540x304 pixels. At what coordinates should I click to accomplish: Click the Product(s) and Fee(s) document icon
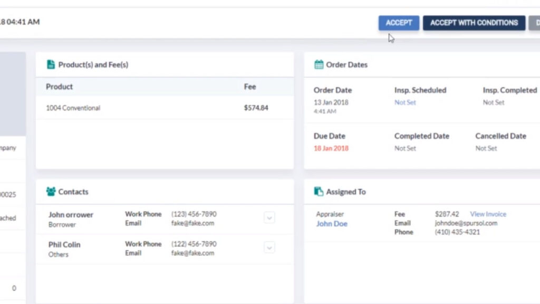tap(51, 64)
